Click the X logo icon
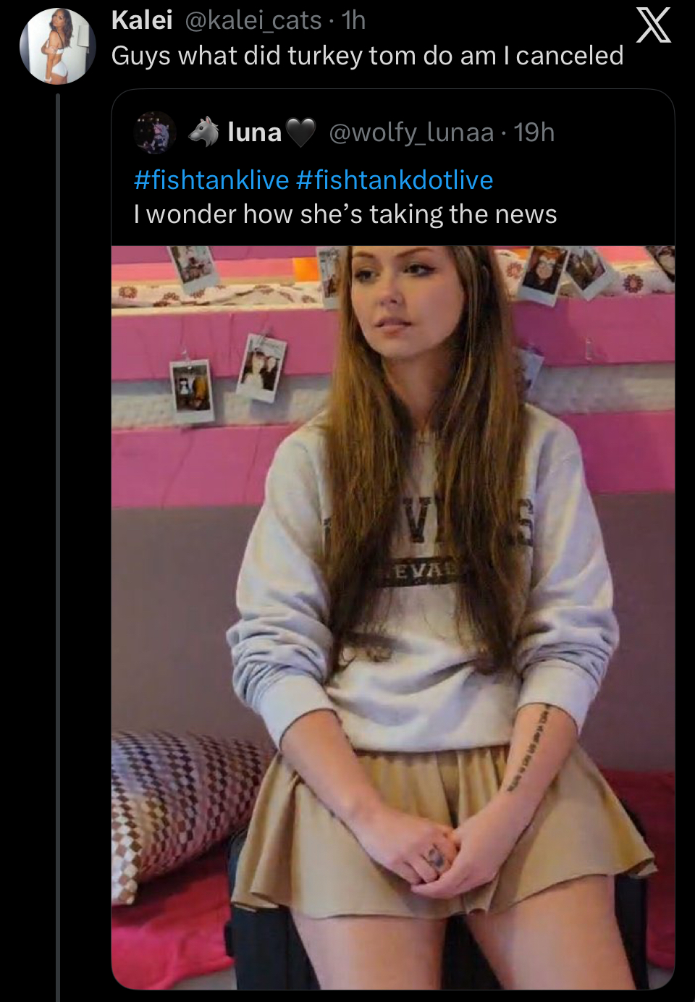The width and height of the screenshot is (695, 1002). click(653, 26)
